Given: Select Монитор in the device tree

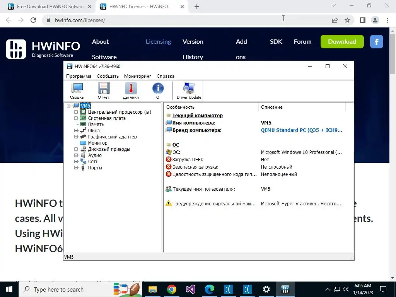Looking at the screenshot, I should [x=97, y=143].
